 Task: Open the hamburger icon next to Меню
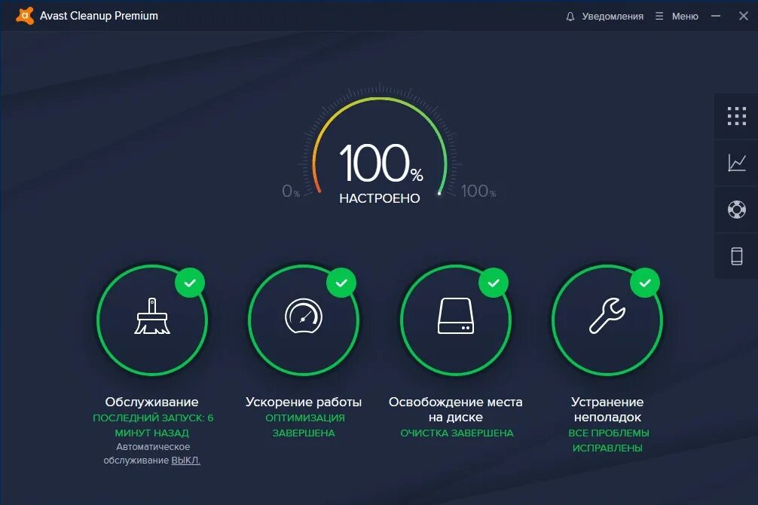659,15
